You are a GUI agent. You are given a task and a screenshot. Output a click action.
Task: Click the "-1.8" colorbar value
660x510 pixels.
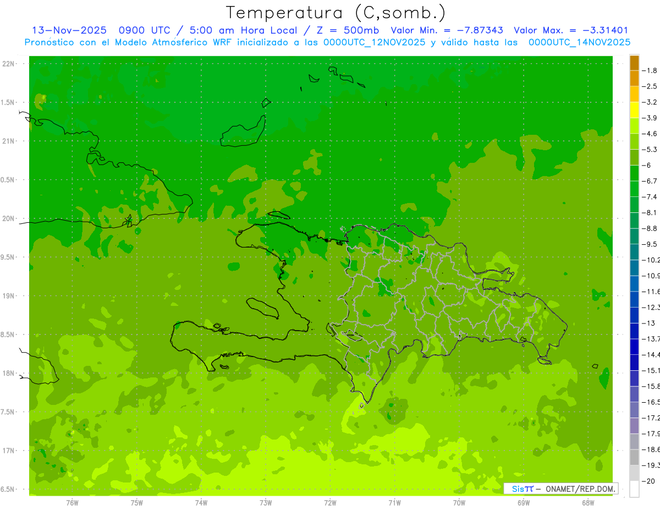pyautogui.click(x=651, y=70)
